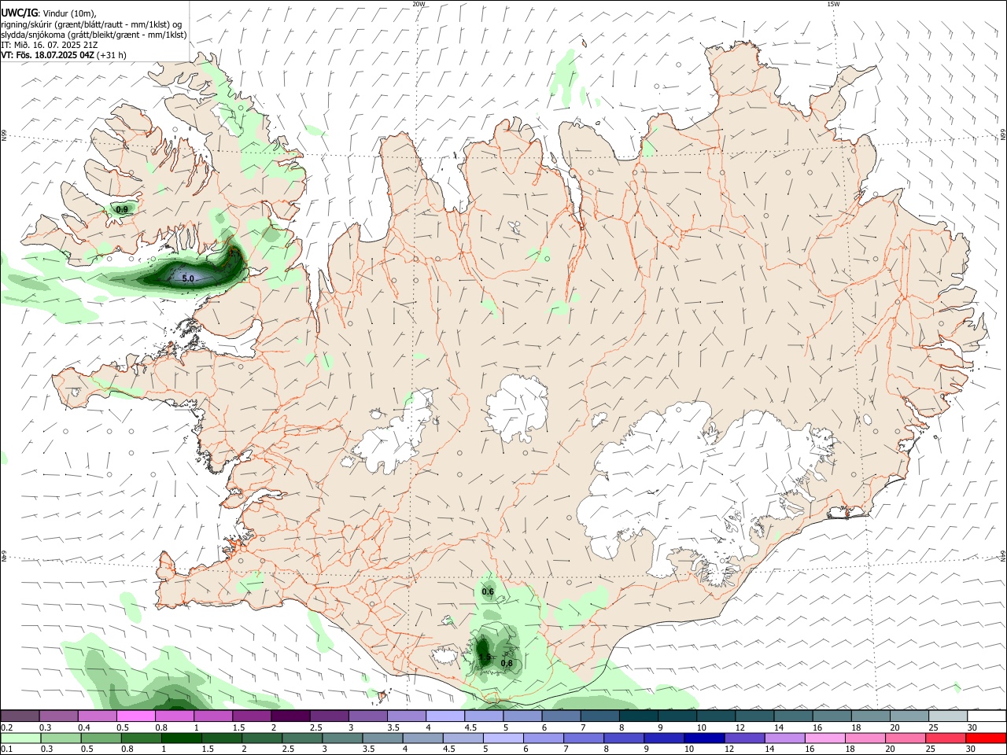This screenshot has height=755, width=1007.
Task: Click the dark teal snow swatch starting at 8
Action: (637, 716)
